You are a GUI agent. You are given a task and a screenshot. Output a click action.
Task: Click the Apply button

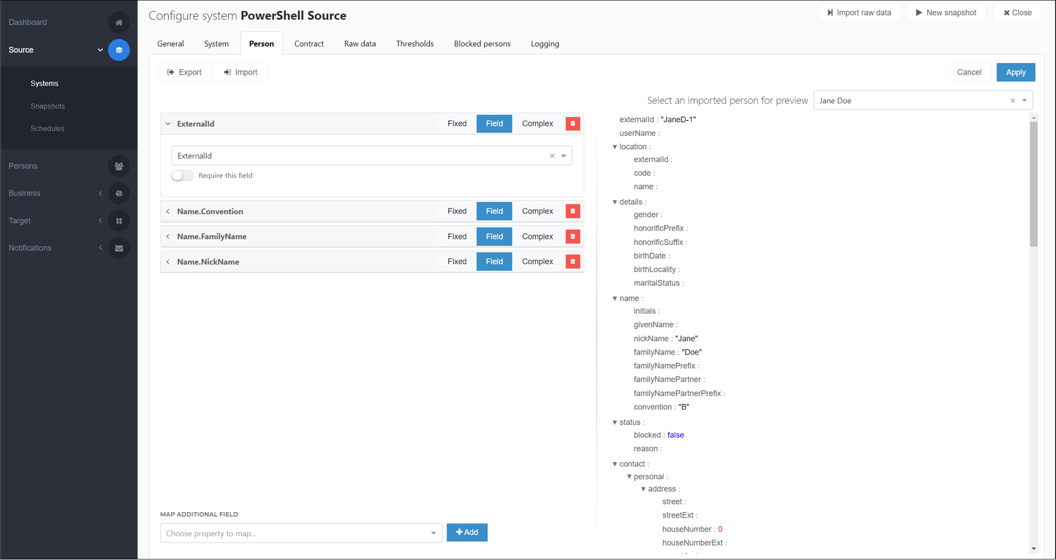[x=1016, y=73]
